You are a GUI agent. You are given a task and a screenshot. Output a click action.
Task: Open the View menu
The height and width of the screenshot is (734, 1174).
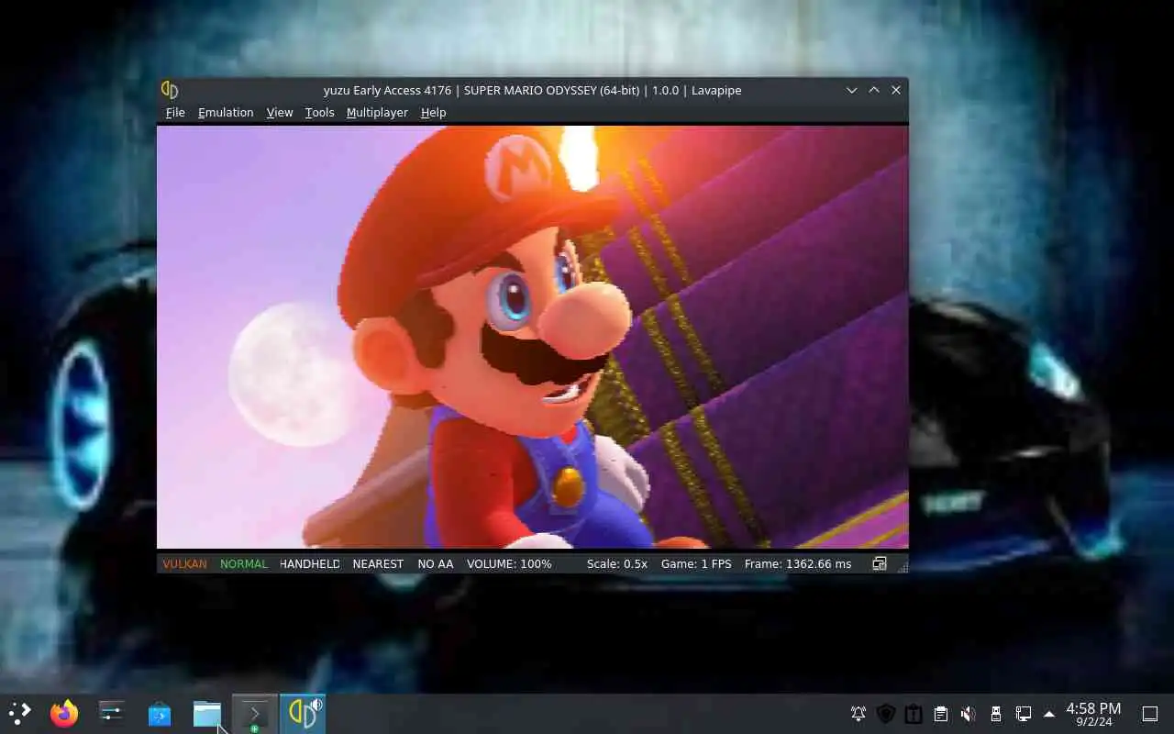point(280,112)
